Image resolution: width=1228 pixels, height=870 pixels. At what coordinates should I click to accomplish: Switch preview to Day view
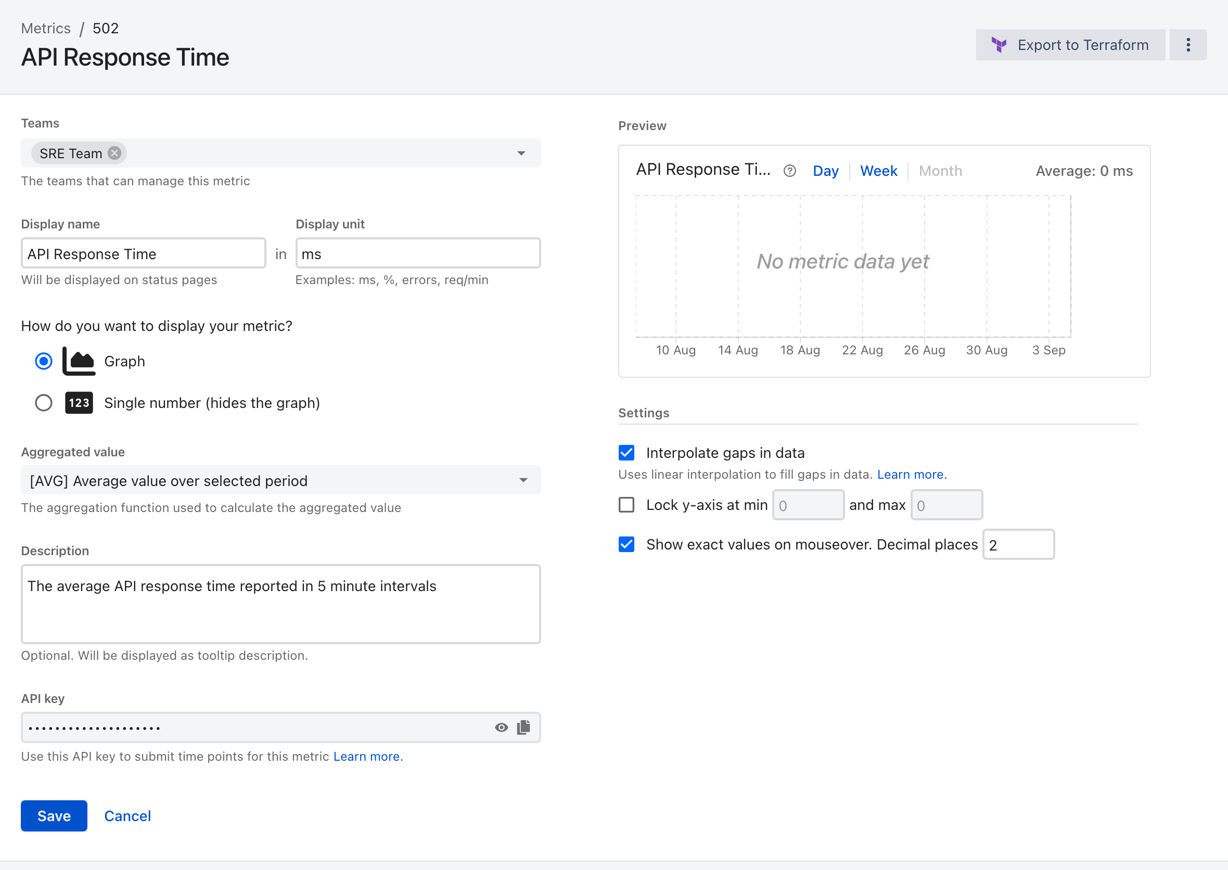tap(826, 171)
